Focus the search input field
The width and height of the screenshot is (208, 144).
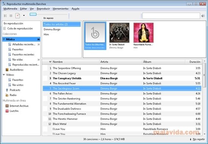tap(171, 16)
